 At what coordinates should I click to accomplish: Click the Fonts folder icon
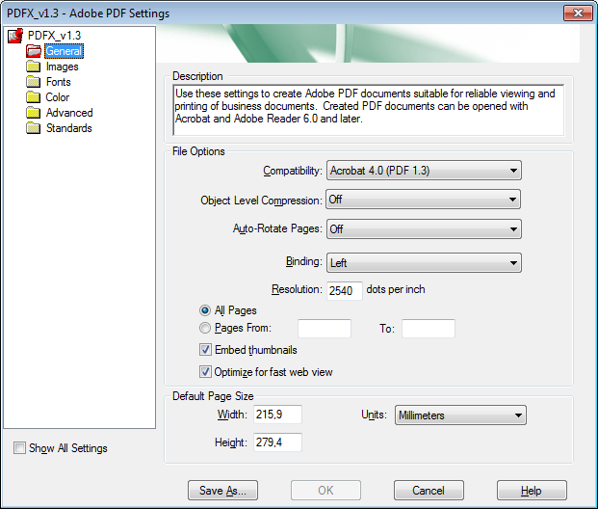point(34,82)
